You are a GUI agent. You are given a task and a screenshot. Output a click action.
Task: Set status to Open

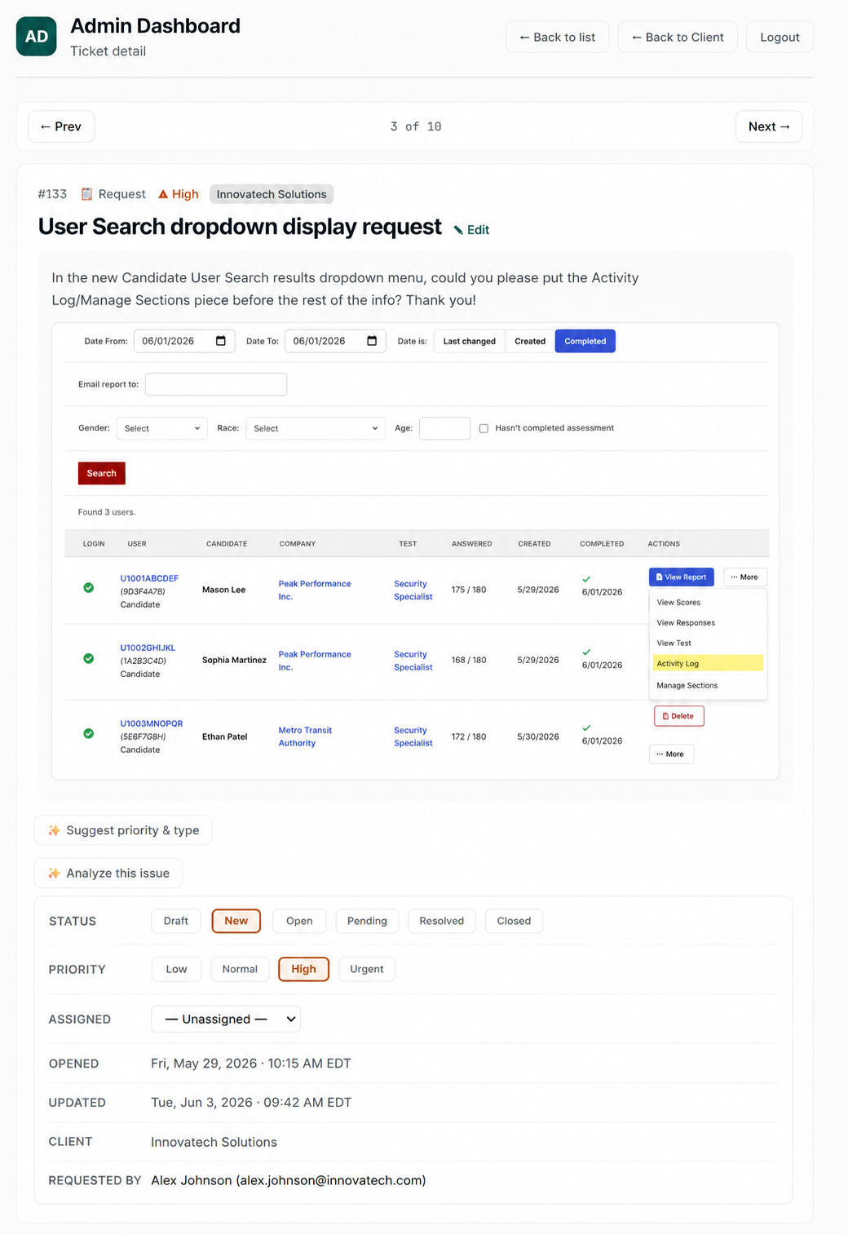pyautogui.click(x=299, y=921)
